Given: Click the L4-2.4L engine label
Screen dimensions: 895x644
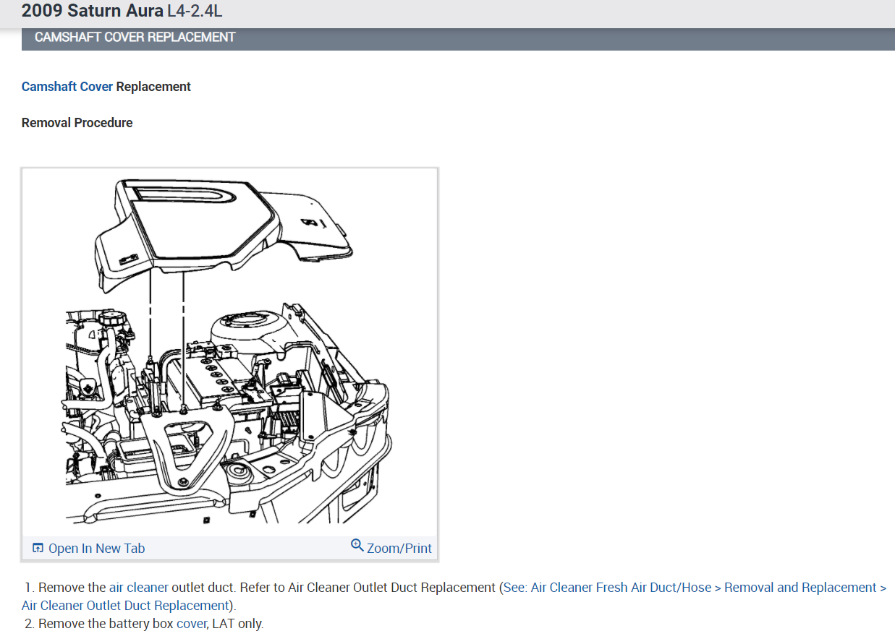Looking at the screenshot, I should 195,12.
